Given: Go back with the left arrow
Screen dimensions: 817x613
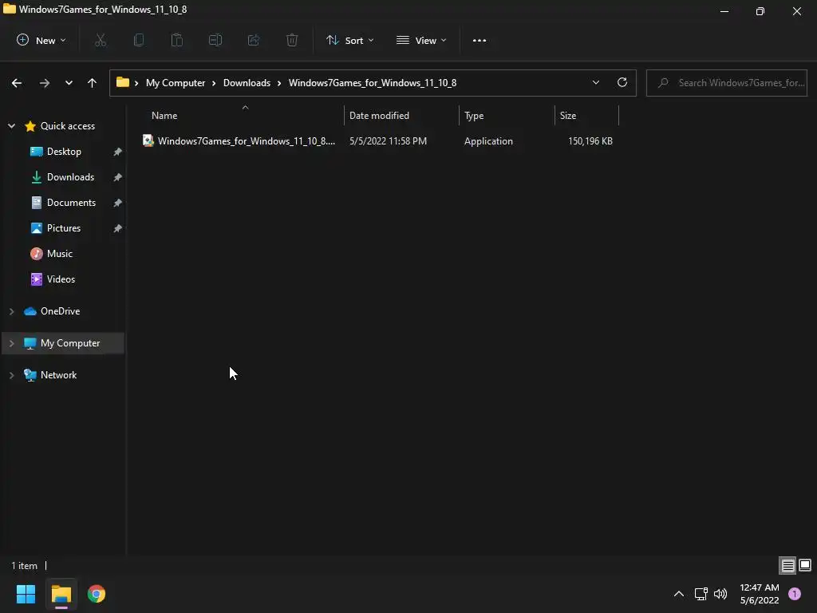Looking at the screenshot, I should pos(17,83).
